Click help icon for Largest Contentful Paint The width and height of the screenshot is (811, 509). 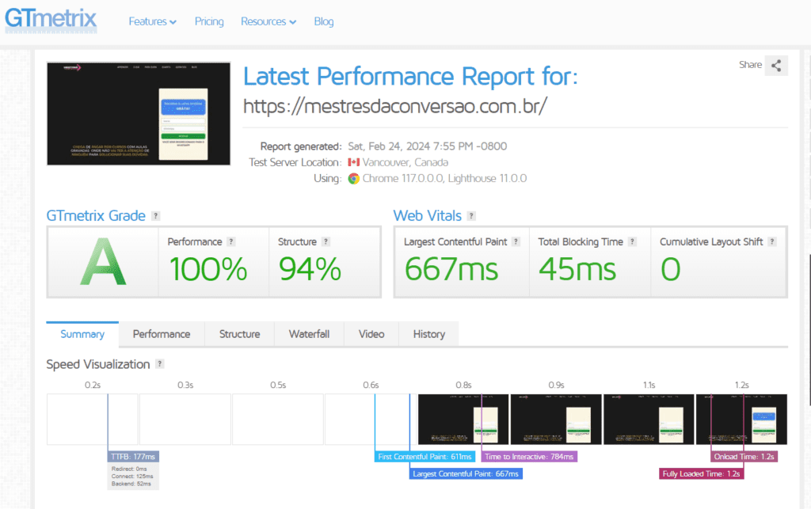(x=516, y=242)
